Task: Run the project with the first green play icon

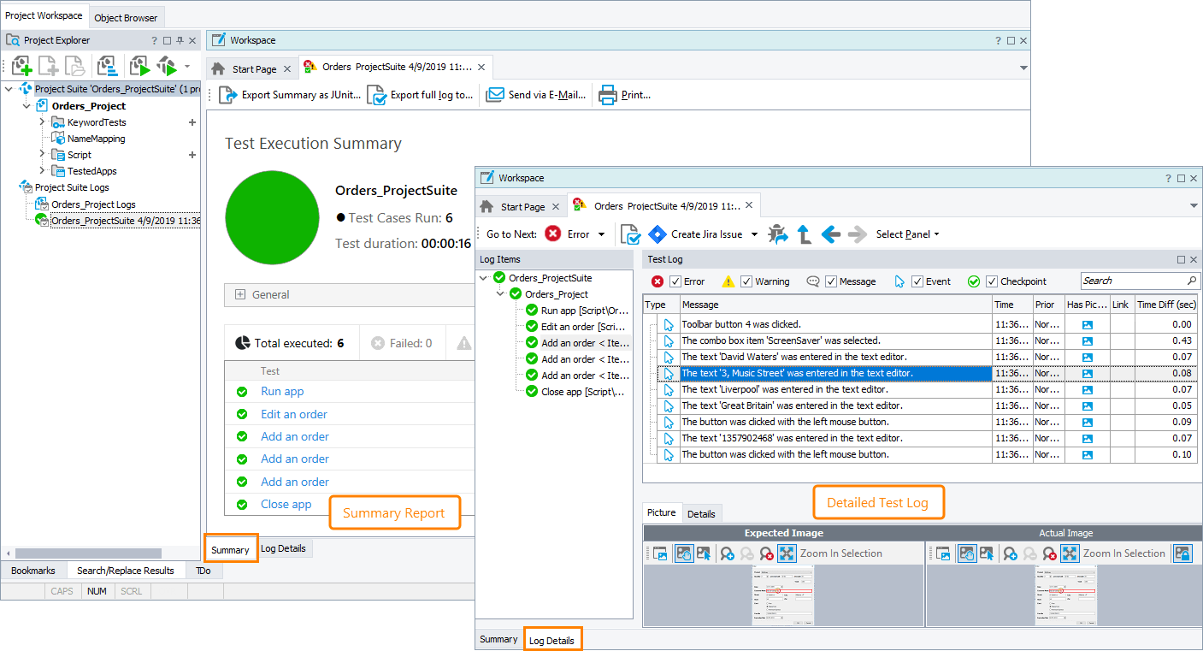Action: coord(139,66)
